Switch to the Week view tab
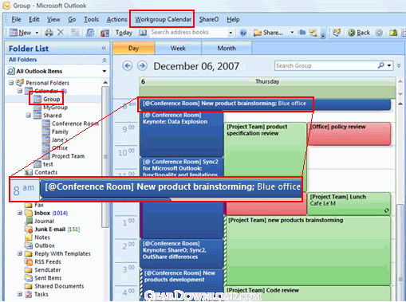The width and height of the screenshot is (406, 302). point(178,48)
